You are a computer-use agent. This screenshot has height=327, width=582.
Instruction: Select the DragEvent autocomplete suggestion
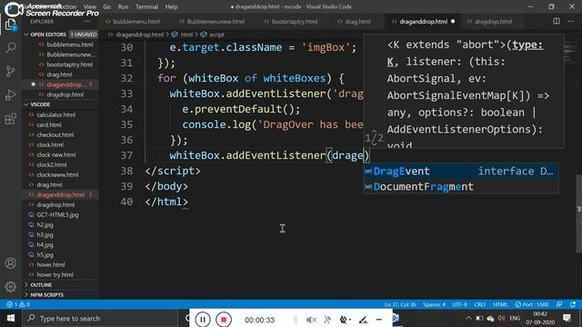coord(461,171)
